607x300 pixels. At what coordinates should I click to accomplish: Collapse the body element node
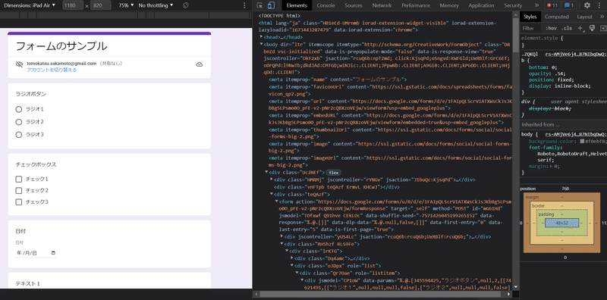pyautogui.click(x=261, y=45)
